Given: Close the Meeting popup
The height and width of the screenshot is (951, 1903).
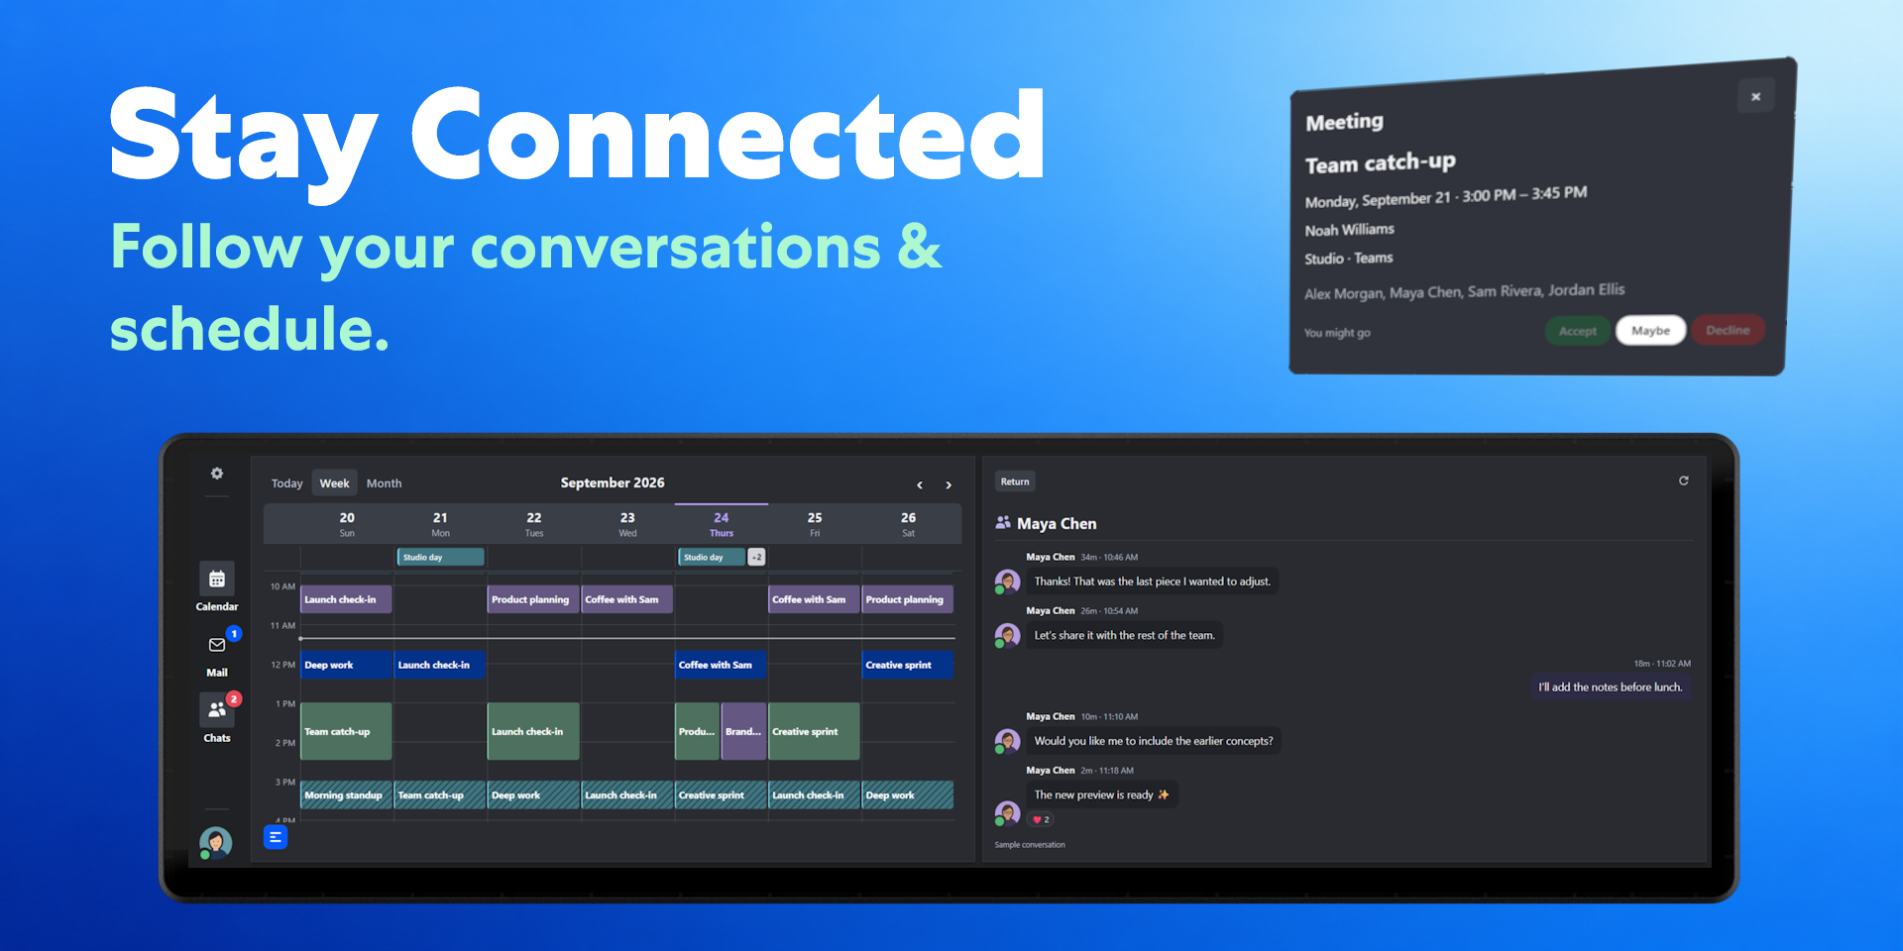Looking at the screenshot, I should click(x=1755, y=96).
